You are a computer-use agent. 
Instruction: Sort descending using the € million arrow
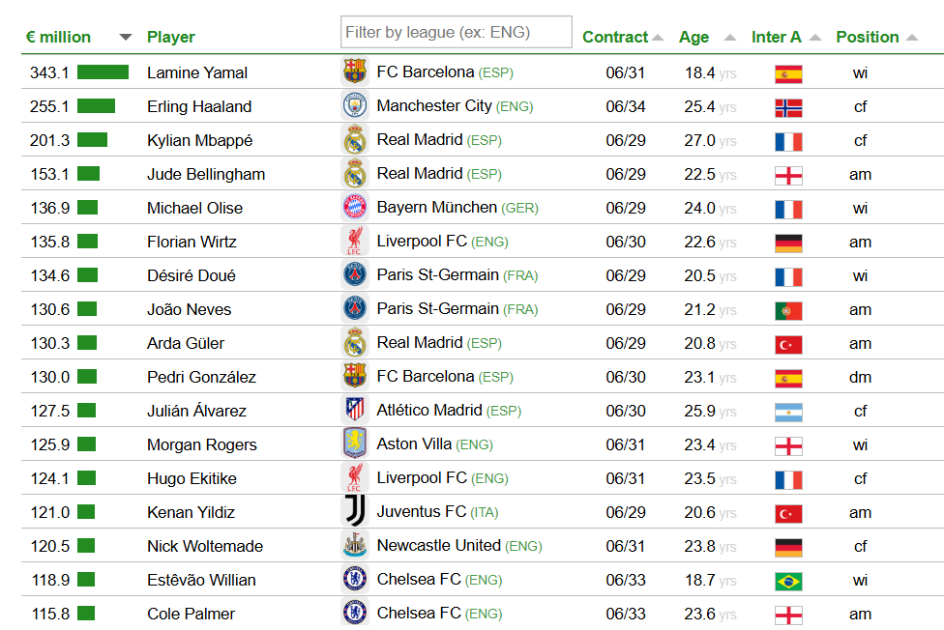(x=125, y=38)
